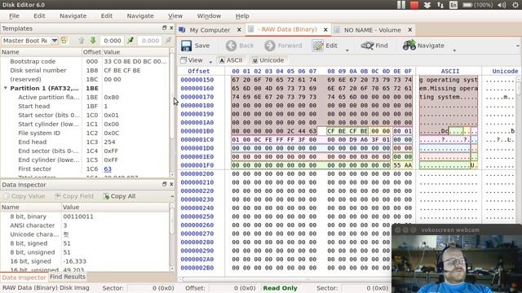Undock the Templates panel
Image resolution: width=522 pixels, height=293 pixels.
pos(164,28)
